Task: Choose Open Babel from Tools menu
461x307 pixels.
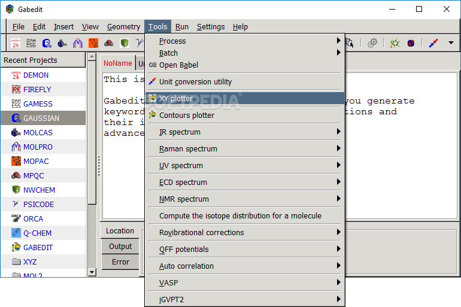Action: click(245, 65)
